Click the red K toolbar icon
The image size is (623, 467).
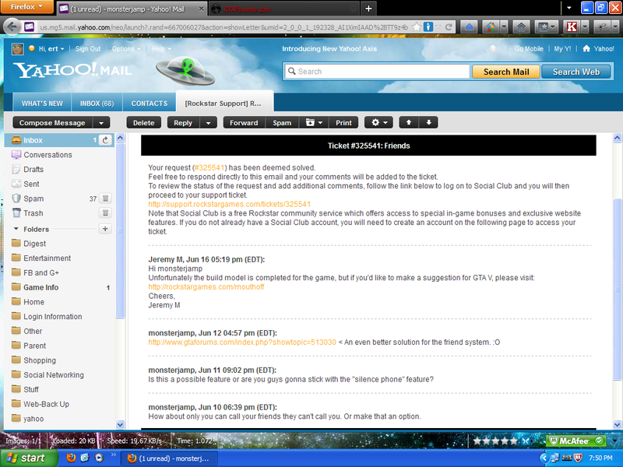pyautogui.click(x=572, y=27)
